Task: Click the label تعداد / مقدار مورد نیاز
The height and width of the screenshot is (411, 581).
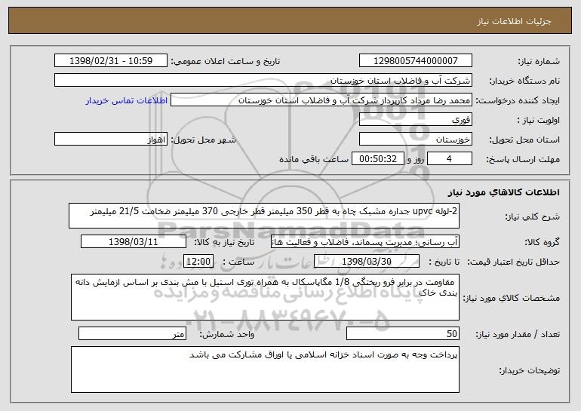Action: (x=518, y=334)
